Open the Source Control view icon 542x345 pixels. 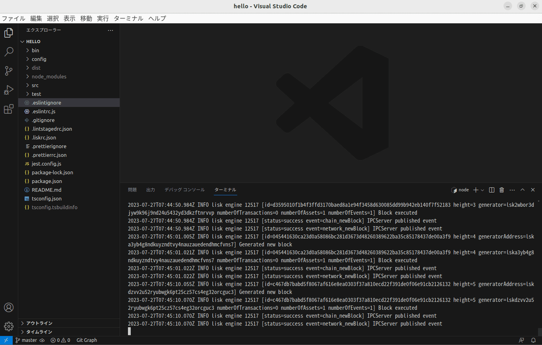point(9,71)
